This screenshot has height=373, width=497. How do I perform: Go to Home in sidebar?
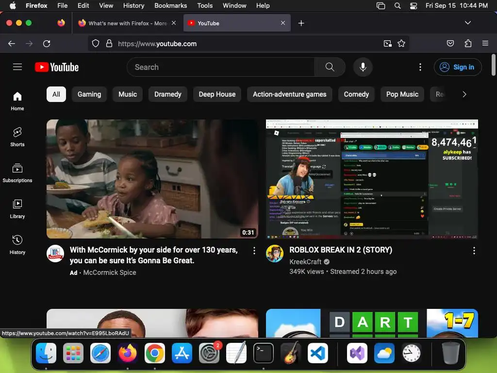pyautogui.click(x=17, y=102)
